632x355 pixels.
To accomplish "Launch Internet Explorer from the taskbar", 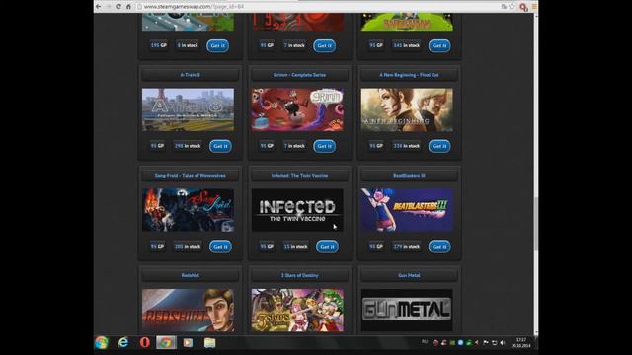I will [123, 342].
